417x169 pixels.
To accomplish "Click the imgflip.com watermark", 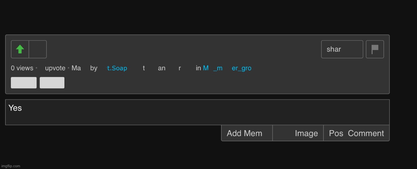I will pyautogui.click(x=10, y=166).
